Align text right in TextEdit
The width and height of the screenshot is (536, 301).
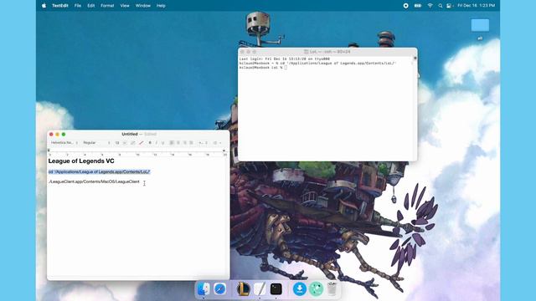[x=184, y=143]
